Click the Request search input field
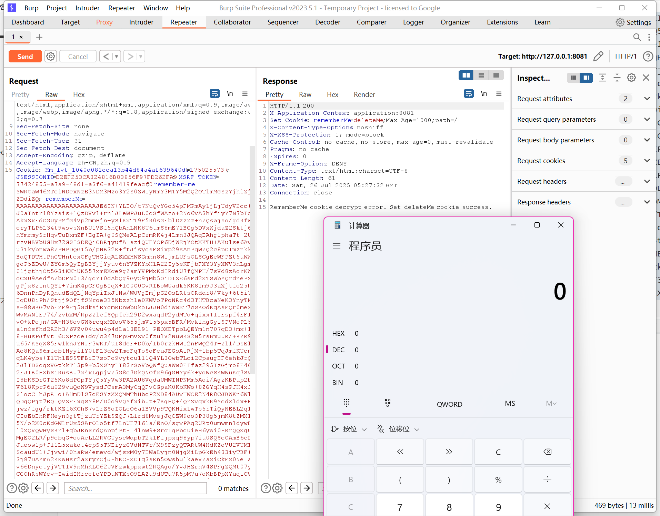Viewport: 660px width, 516px height. pyautogui.click(x=136, y=488)
